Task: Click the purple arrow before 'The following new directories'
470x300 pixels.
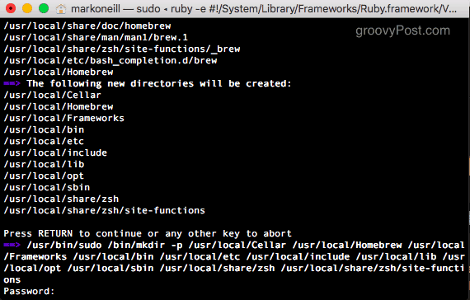Action: tap(12, 83)
